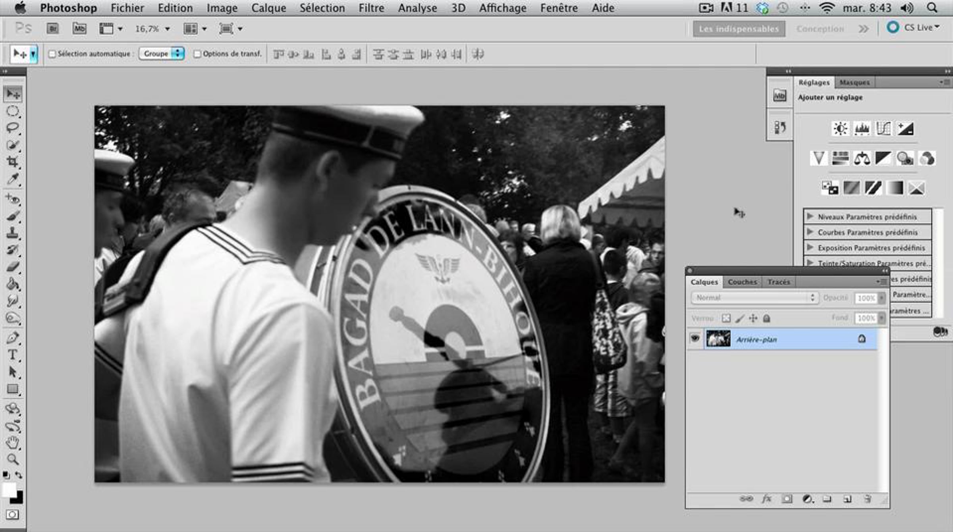
Task: Switch to the Couches tab
Action: [742, 282]
